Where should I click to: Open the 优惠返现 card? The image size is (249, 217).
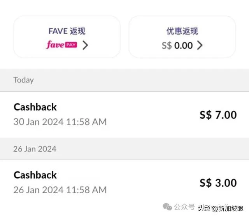[x=182, y=37]
